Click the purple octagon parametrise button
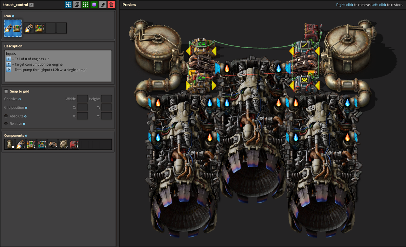 94,4
